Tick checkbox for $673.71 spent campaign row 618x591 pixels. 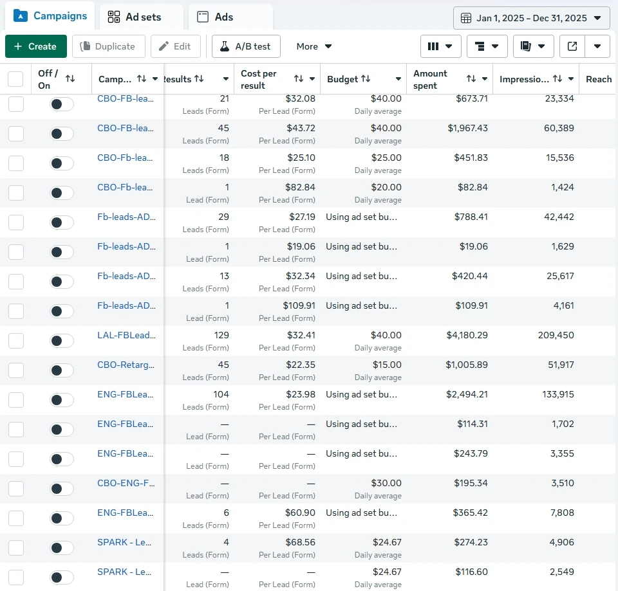point(15,104)
